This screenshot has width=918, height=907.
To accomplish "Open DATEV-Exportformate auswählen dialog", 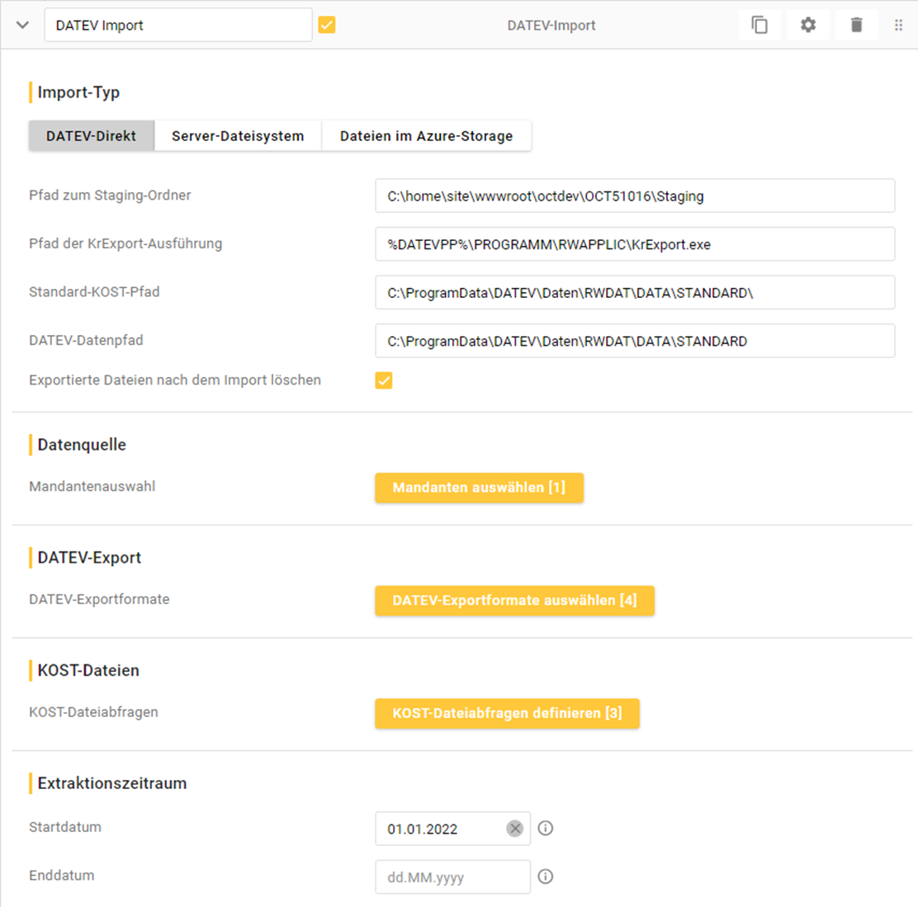I will click(x=514, y=601).
